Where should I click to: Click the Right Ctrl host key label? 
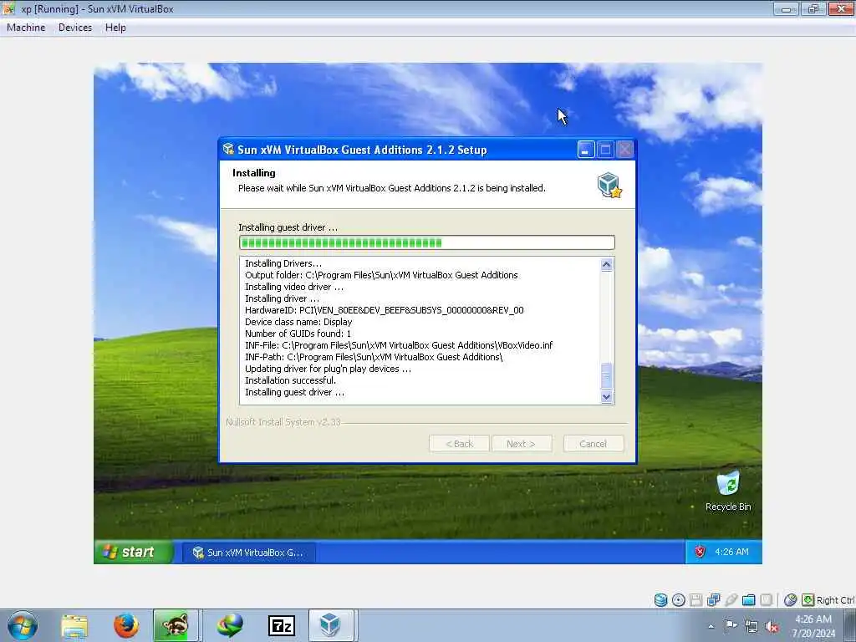[x=835, y=600]
